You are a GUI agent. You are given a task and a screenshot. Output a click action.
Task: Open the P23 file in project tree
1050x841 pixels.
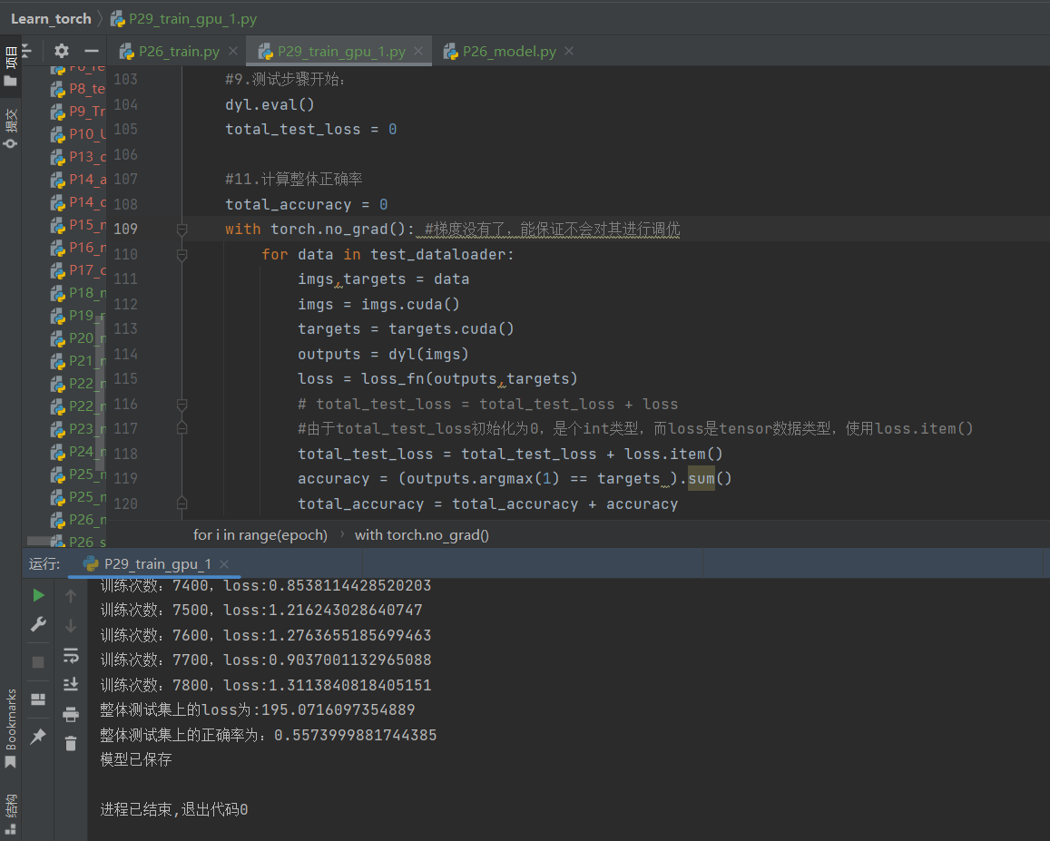click(x=78, y=428)
